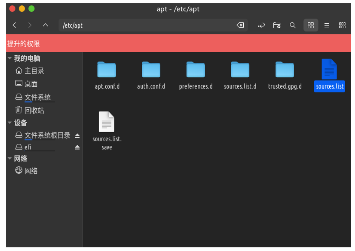This screenshot has width=355, height=251.
Task: Navigate up using the parent directory arrow
Action: (45, 25)
